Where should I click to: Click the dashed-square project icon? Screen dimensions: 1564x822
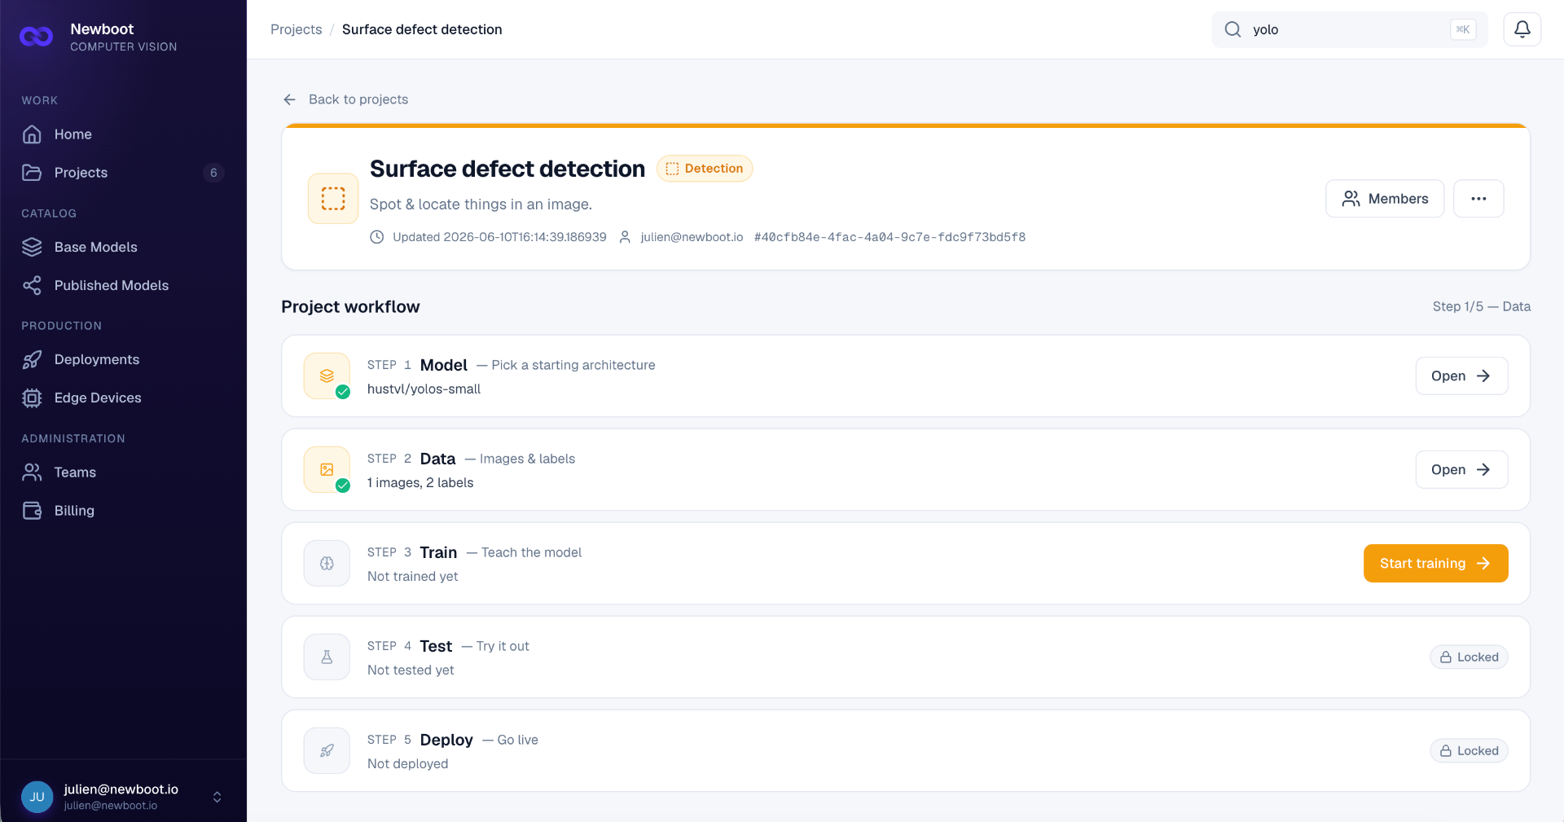(333, 199)
